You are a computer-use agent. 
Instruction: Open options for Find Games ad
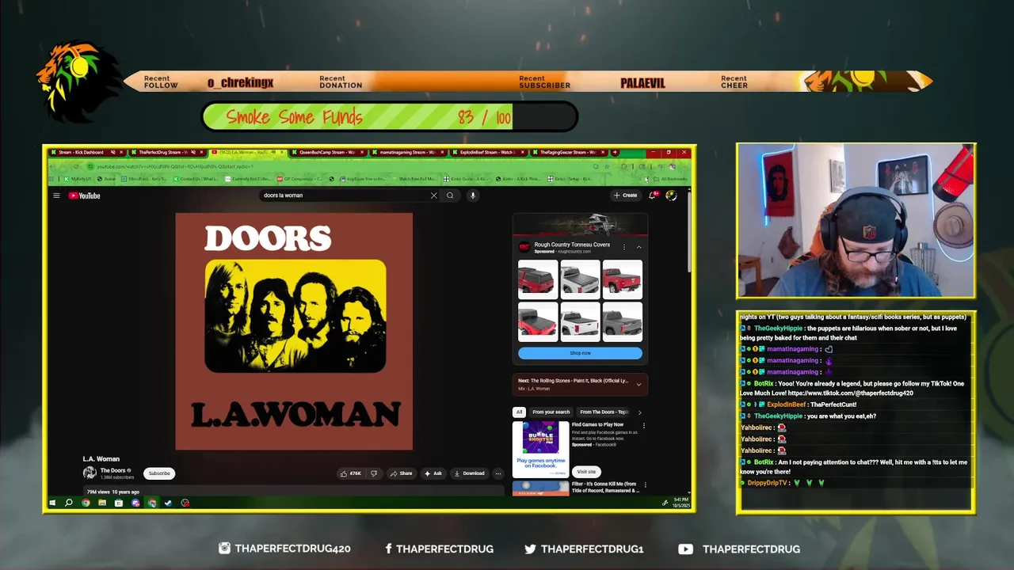[643, 425]
